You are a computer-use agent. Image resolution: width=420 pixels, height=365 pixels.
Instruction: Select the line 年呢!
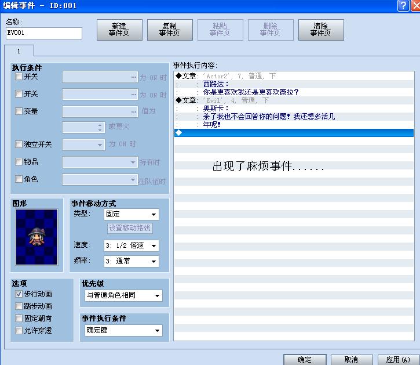point(294,125)
